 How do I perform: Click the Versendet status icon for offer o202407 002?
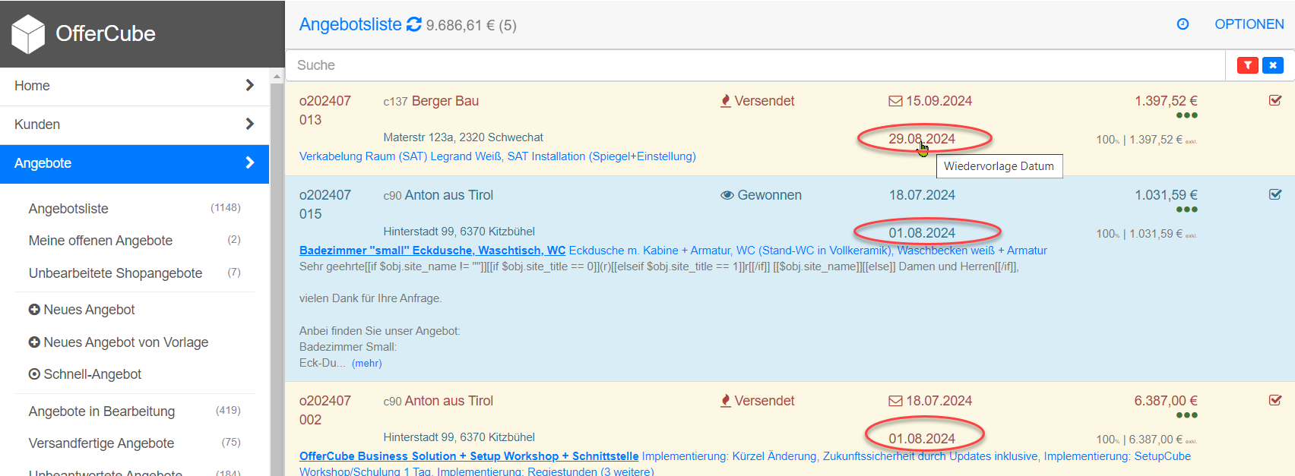(726, 401)
